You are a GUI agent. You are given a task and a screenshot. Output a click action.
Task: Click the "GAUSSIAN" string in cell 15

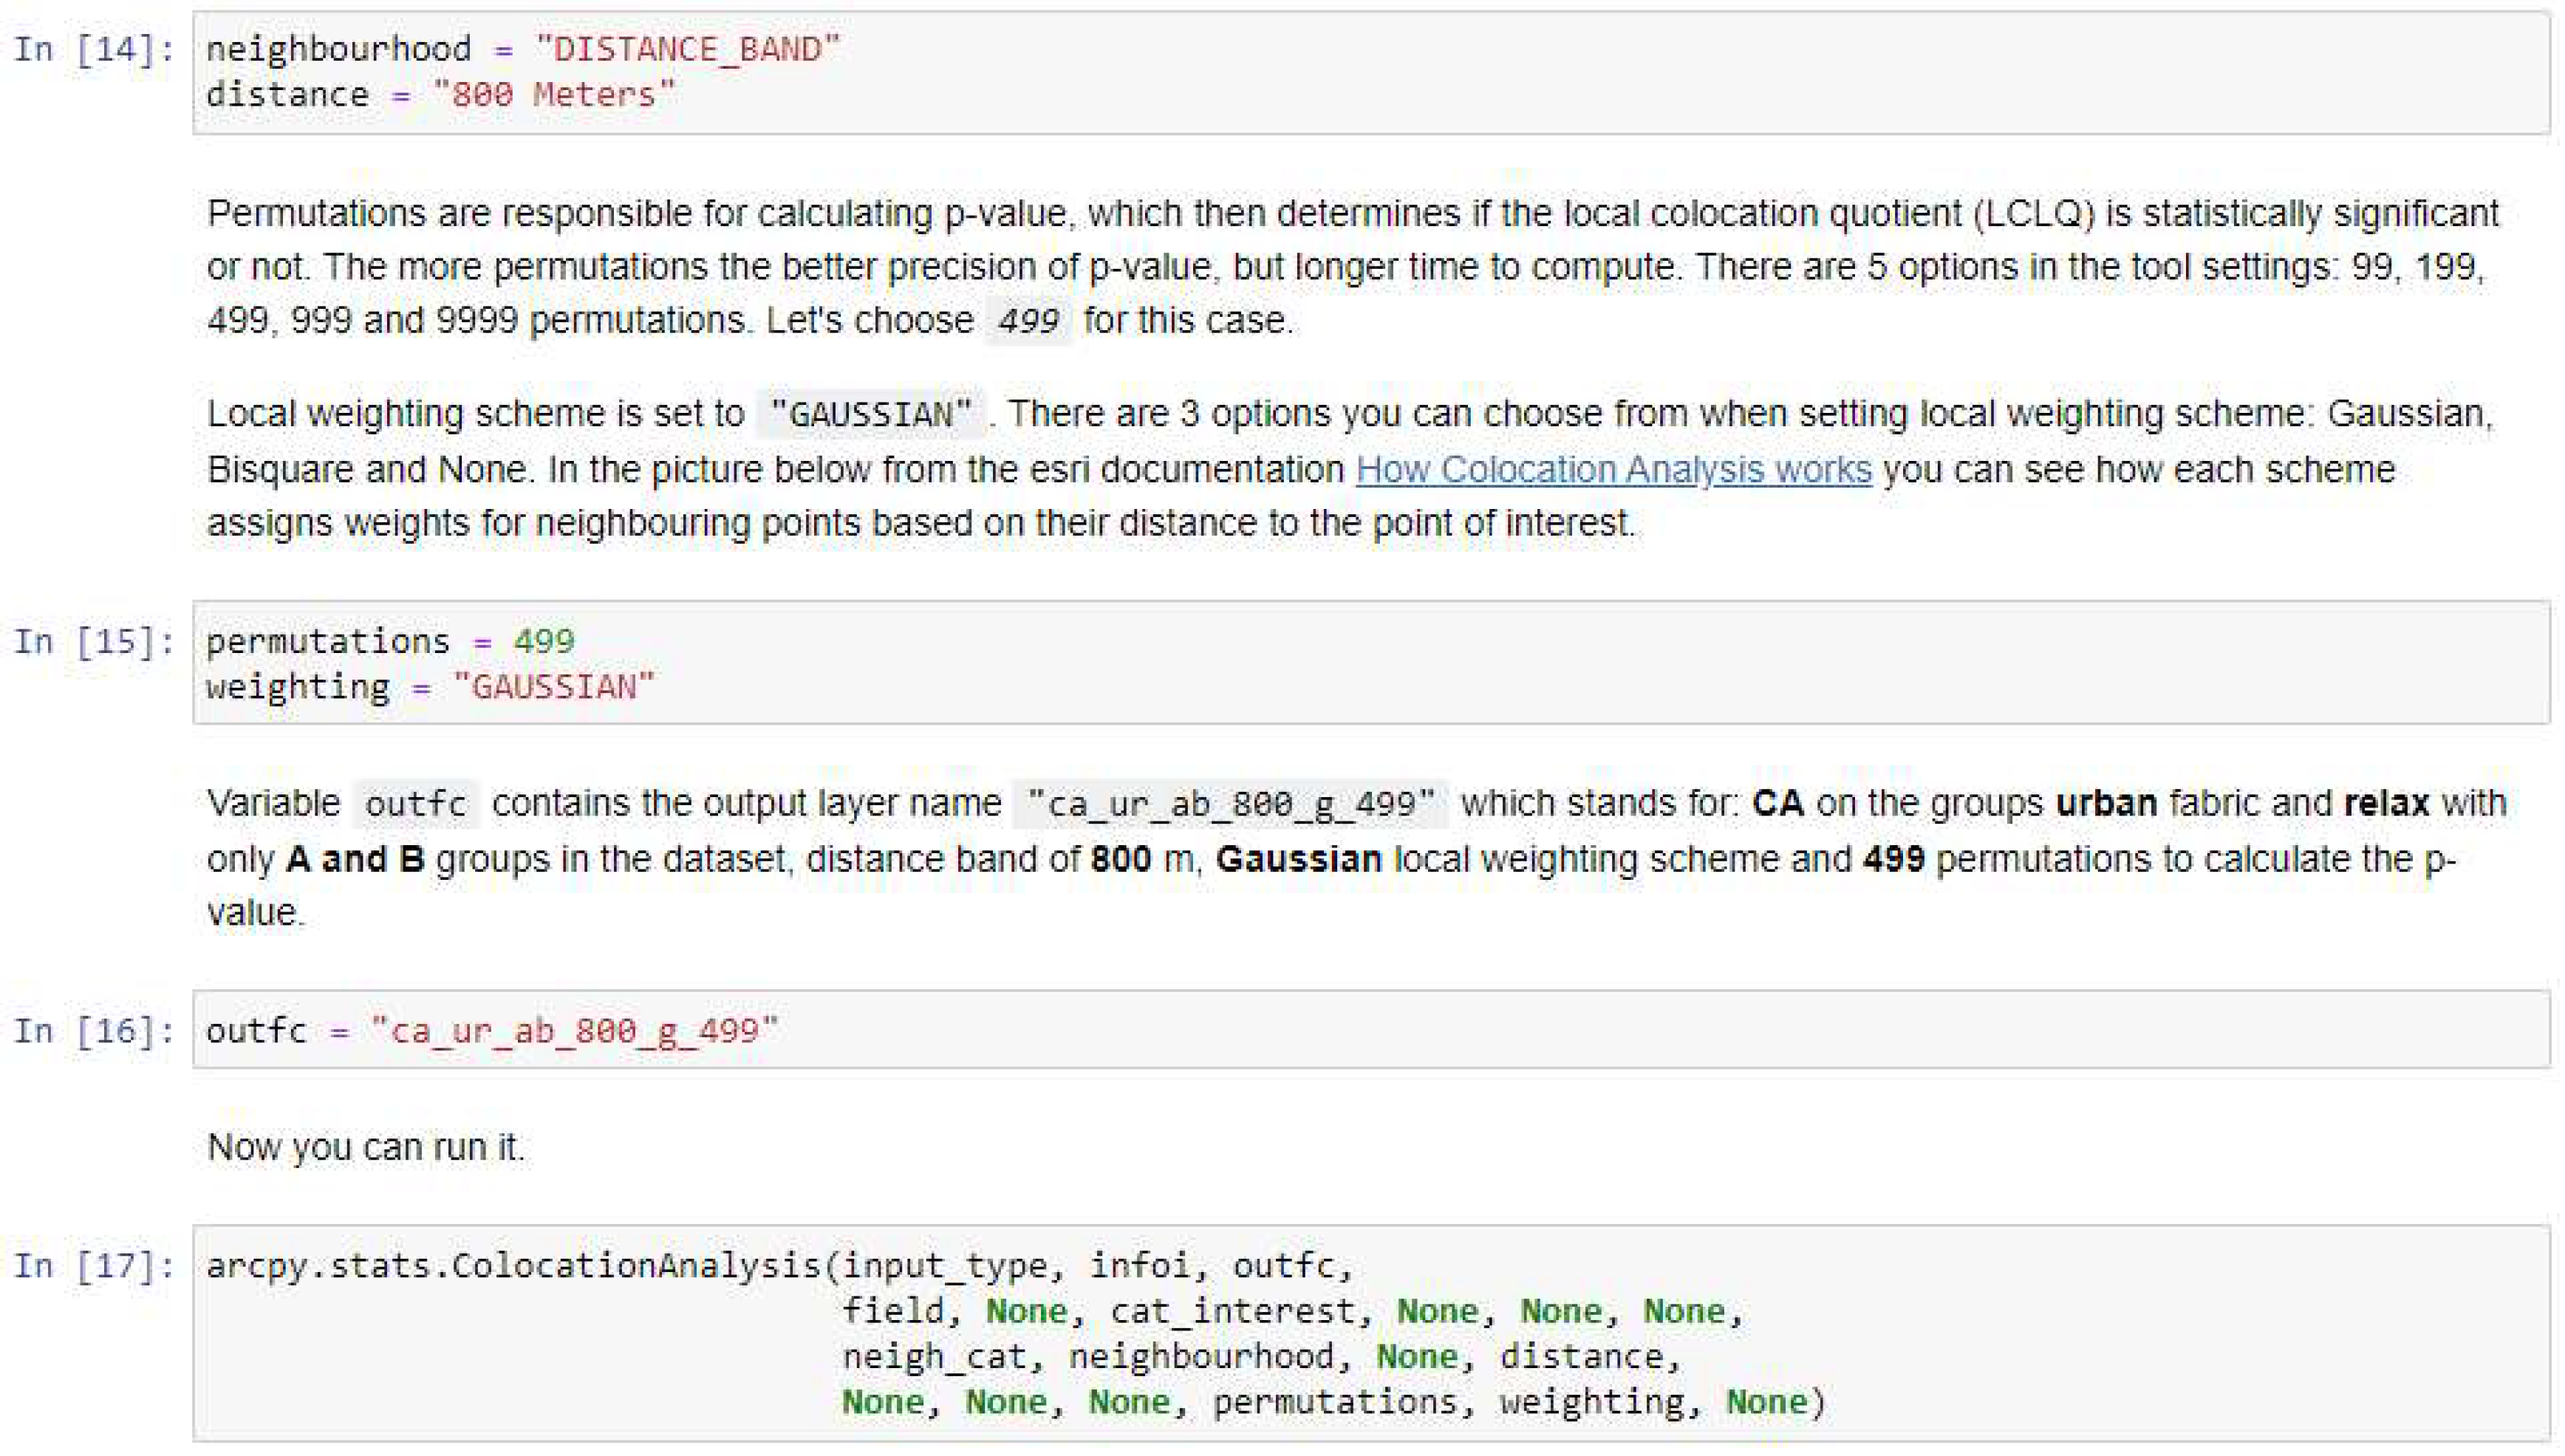pos(553,687)
